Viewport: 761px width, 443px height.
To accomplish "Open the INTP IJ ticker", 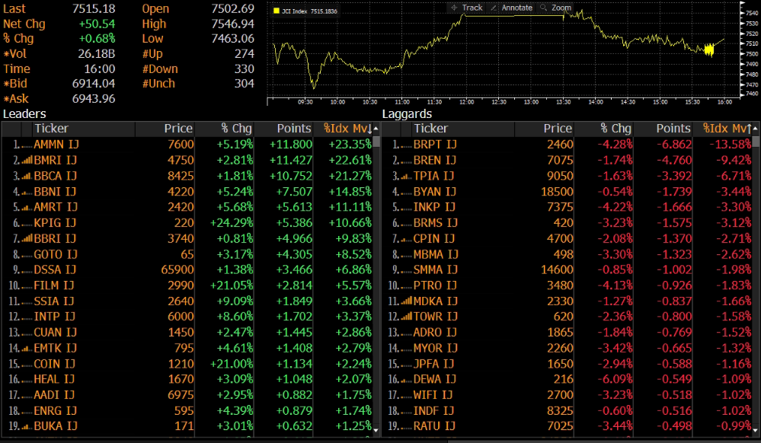I will (54, 317).
